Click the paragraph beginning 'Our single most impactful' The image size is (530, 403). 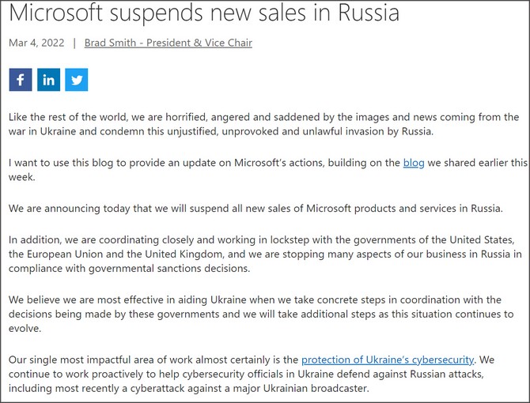pos(252,374)
